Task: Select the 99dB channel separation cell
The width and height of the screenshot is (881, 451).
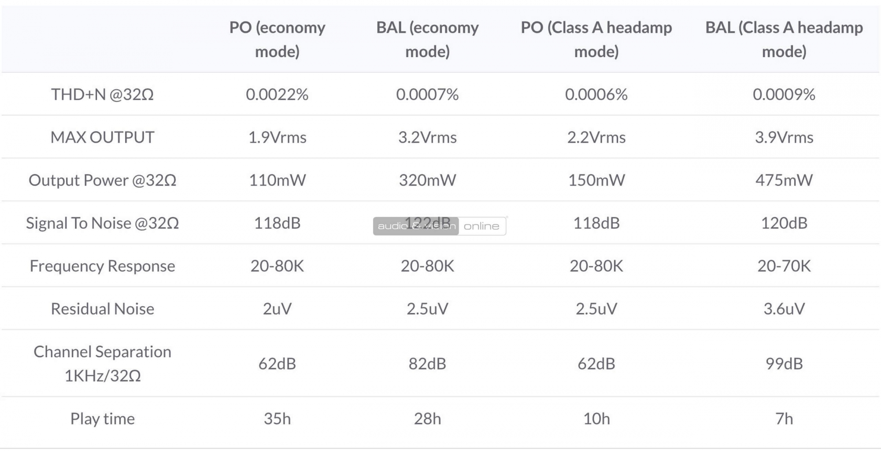Action: click(784, 363)
